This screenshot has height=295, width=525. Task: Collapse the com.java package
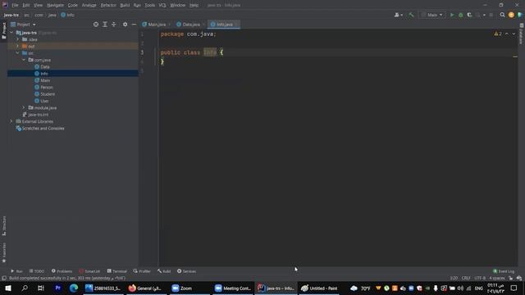coord(24,60)
